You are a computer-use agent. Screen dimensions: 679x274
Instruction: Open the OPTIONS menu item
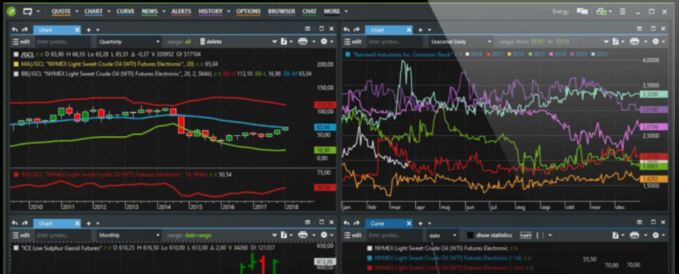click(x=248, y=11)
